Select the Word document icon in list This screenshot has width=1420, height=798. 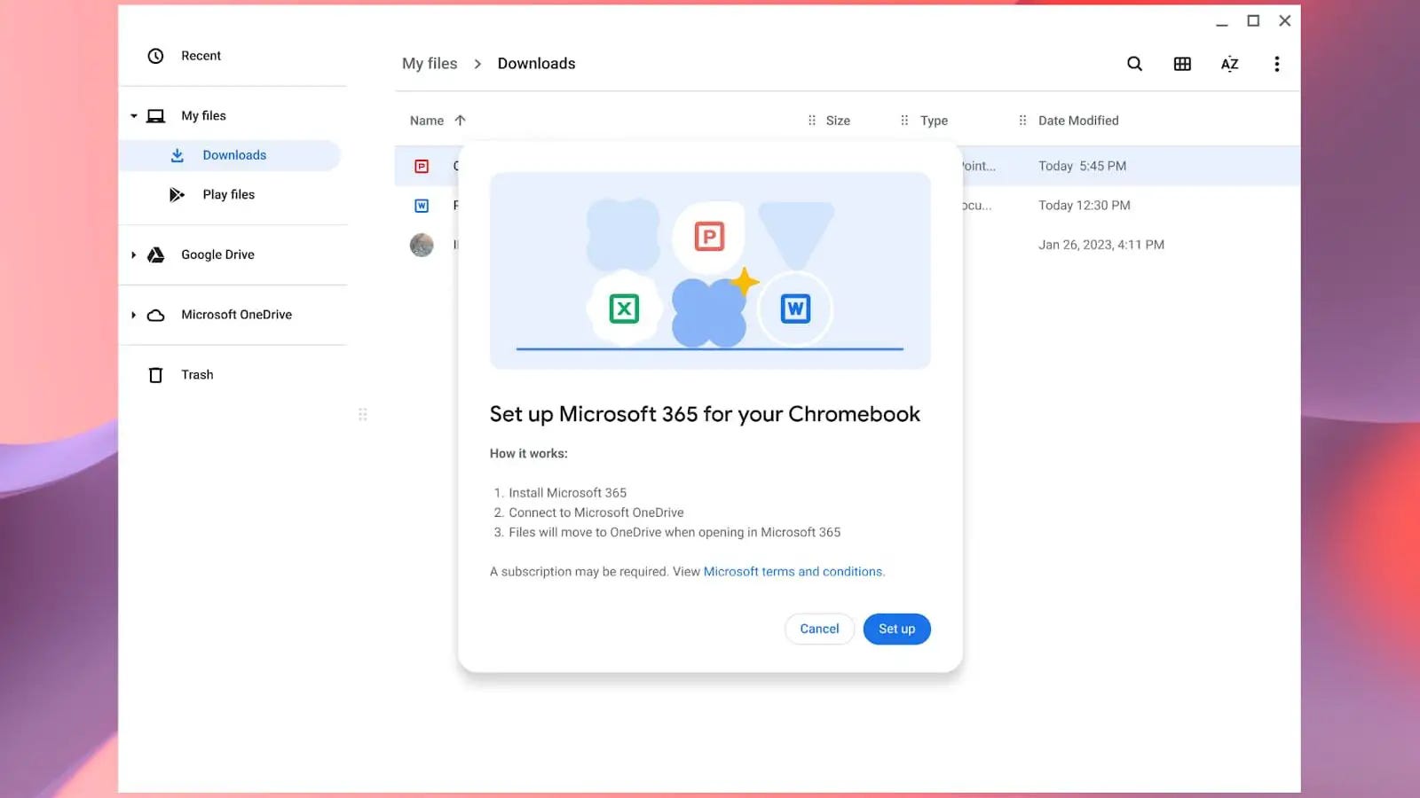pyautogui.click(x=422, y=206)
